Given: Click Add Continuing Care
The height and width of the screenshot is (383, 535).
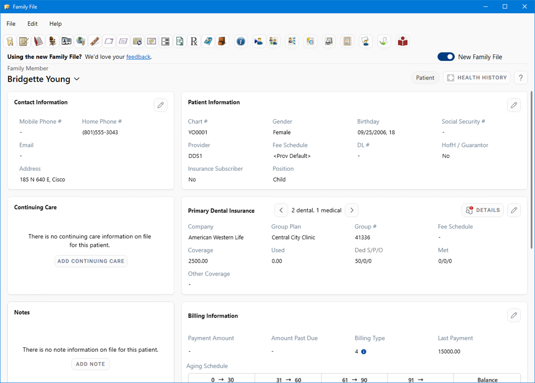Looking at the screenshot, I should (x=91, y=261).
